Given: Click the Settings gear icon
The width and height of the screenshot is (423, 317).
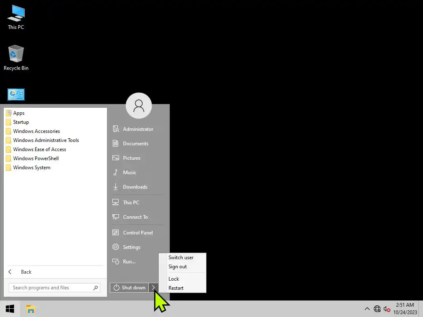Looking at the screenshot, I should click(x=116, y=247).
